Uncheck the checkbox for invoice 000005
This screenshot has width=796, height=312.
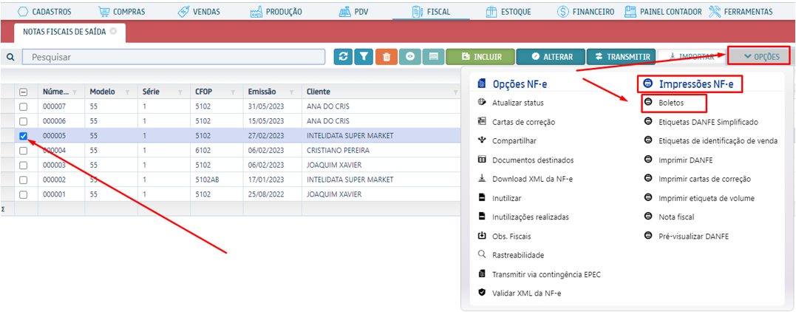tap(23, 136)
